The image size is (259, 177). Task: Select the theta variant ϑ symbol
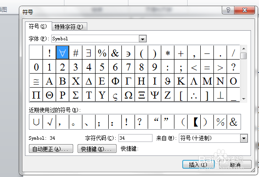[168, 81]
